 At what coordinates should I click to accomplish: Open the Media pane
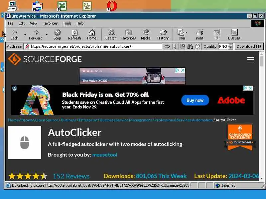pyautogui.click(x=146, y=35)
